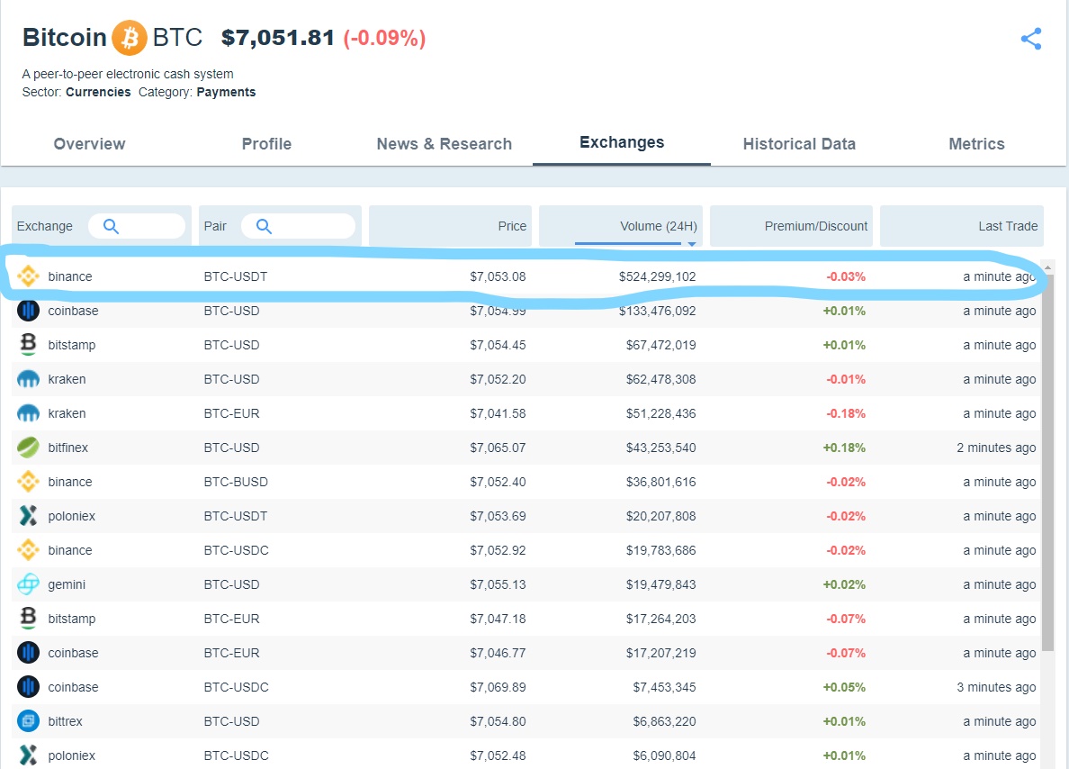Click the +0.18% premium value

pyautogui.click(x=844, y=448)
